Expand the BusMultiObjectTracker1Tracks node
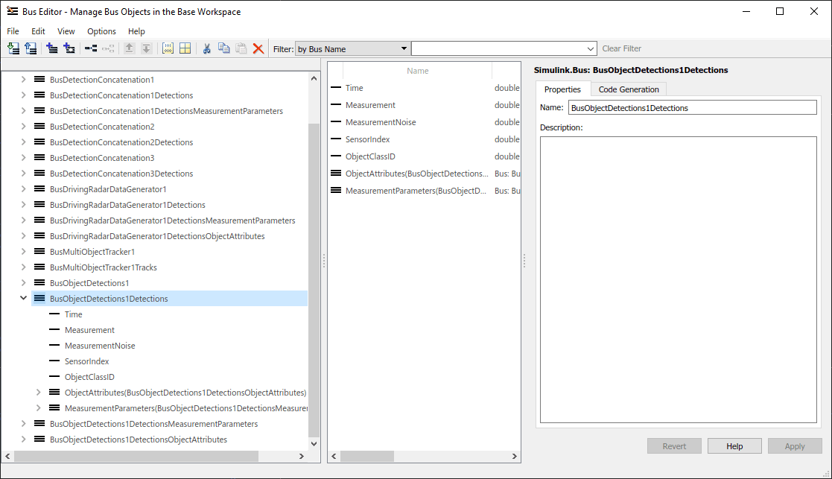The width and height of the screenshot is (832, 479). (x=23, y=267)
